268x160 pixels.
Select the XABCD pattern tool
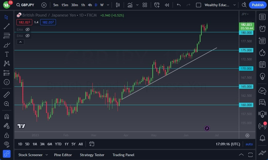(7, 63)
